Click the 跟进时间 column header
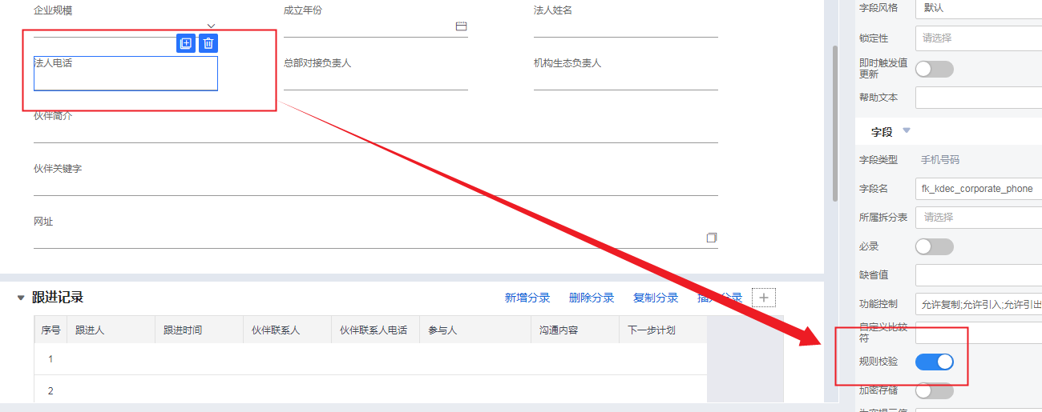This screenshot has height=412, width=1042. coord(200,330)
